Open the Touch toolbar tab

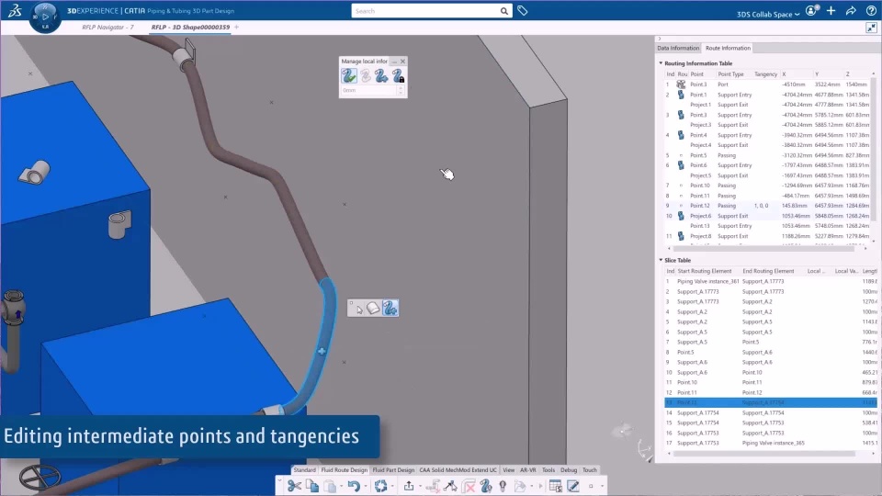(x=590, y=470)
